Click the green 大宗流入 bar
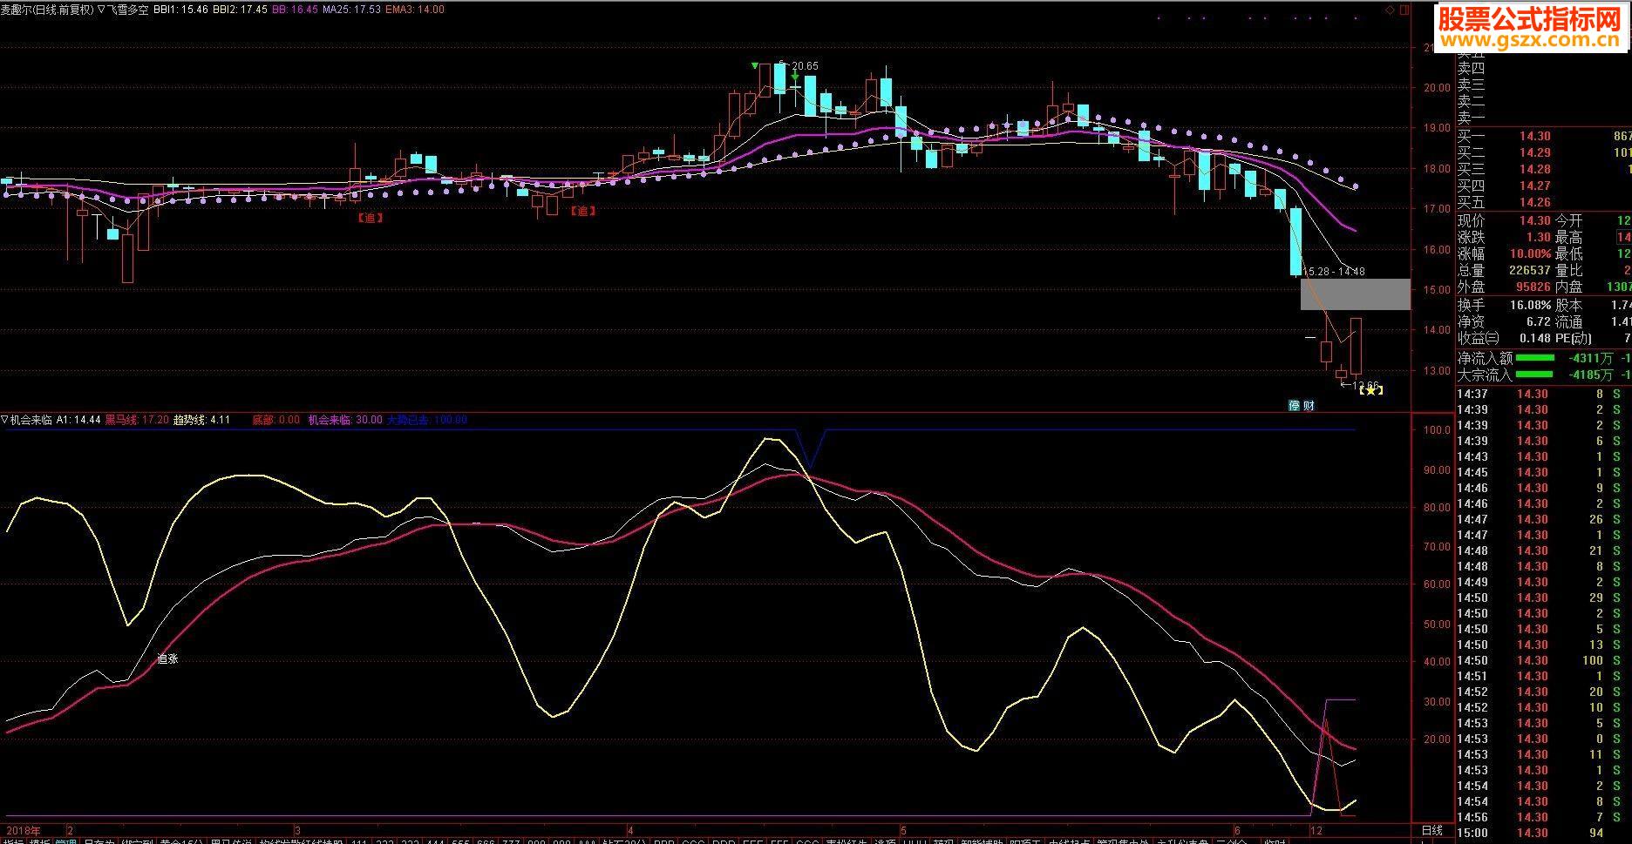This screenshot has width=1632, height=844. [x=1535, y=375]
